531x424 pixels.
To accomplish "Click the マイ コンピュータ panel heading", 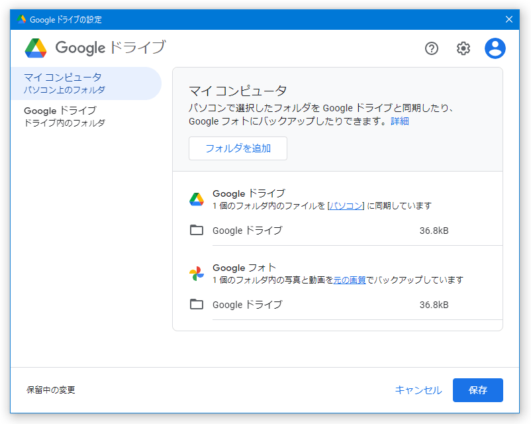I will pyautogui.click(x=238, y=91).
